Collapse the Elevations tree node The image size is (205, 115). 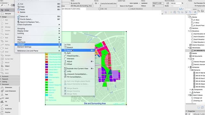click(x=189, y=31)
